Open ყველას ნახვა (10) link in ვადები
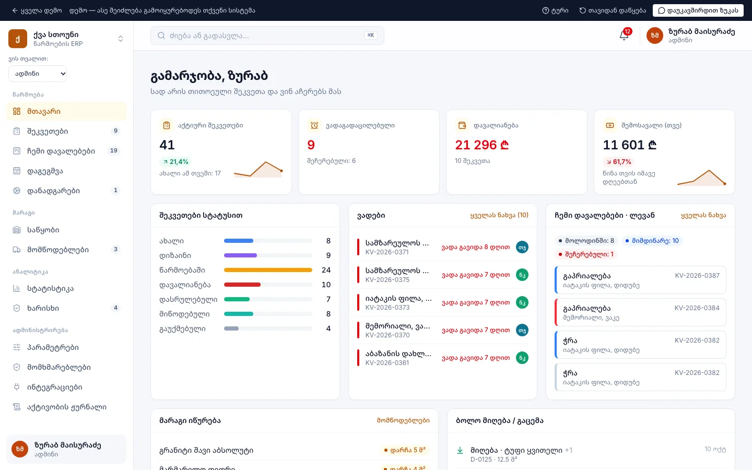This screenshot has height=470, width=752. coord(499,215)
